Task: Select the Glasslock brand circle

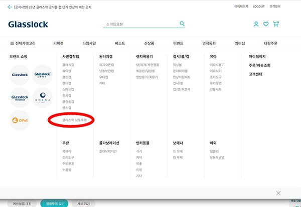Action: (x=20, y=75)
